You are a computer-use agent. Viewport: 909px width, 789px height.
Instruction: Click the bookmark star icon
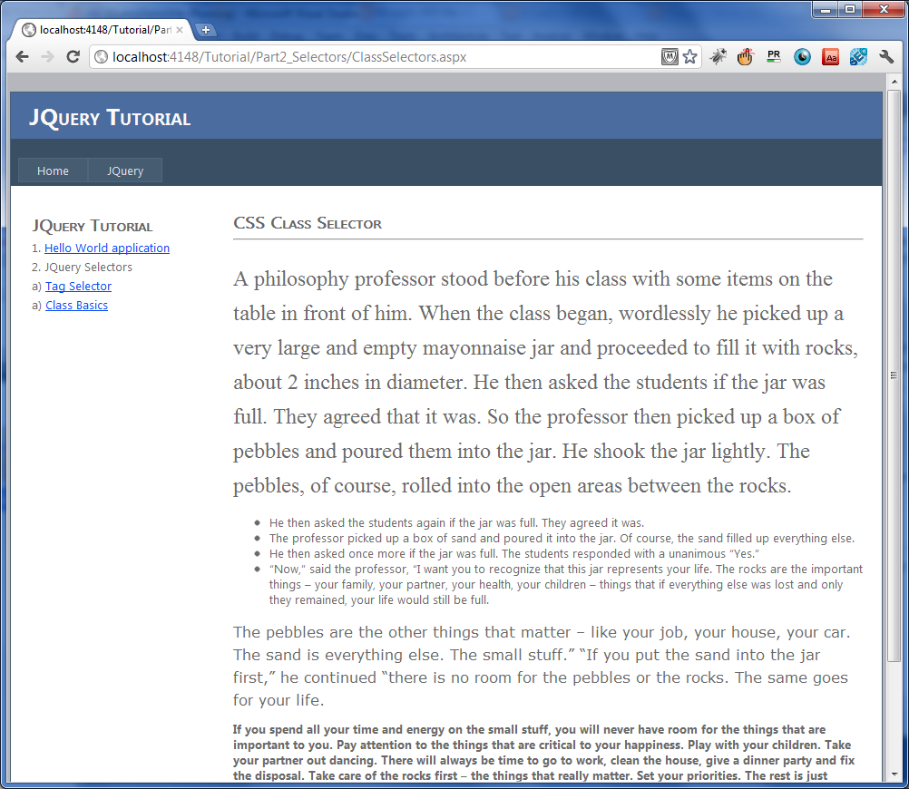[690, 55]
